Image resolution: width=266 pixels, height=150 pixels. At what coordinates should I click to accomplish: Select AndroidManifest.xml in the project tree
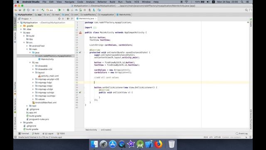tap(44, 103)
